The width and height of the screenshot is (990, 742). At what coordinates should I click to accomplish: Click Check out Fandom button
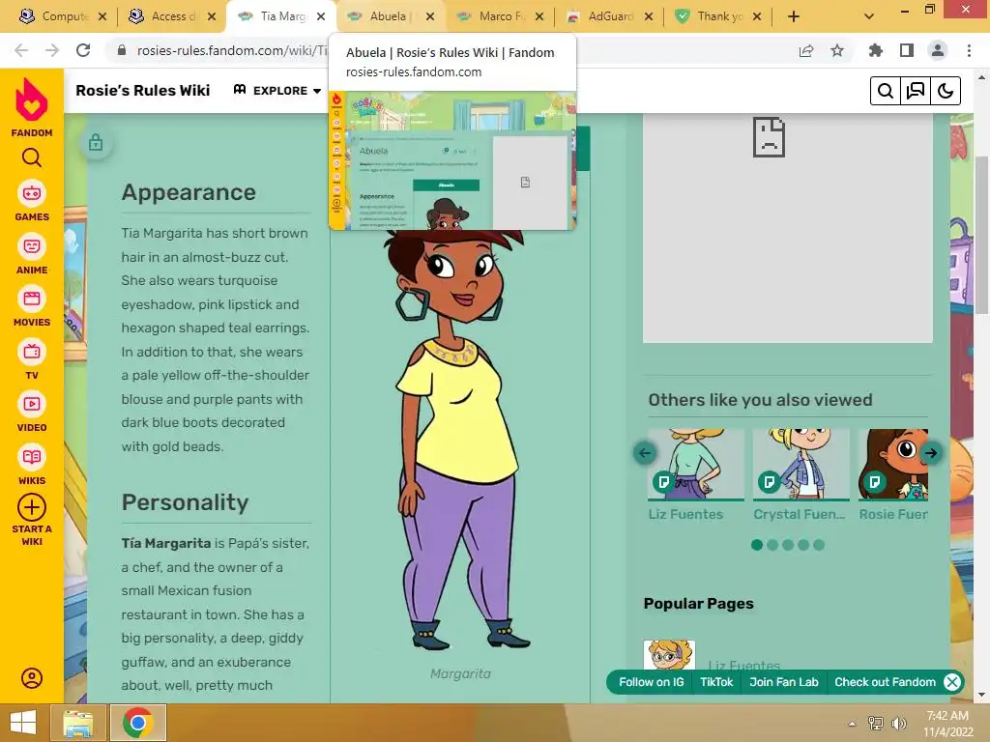pyautogui.click(x=885, y=682)
